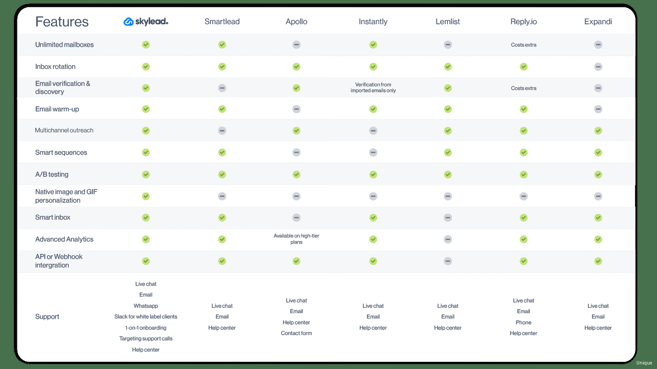This screenshot has width=657, height=369.
Task: Click Smartlead's gray dash for Email verification
Action: tap(222, 88)
